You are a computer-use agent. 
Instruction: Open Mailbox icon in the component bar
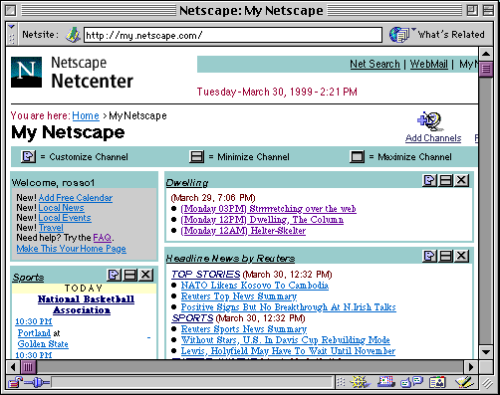[x=385, y=382]
